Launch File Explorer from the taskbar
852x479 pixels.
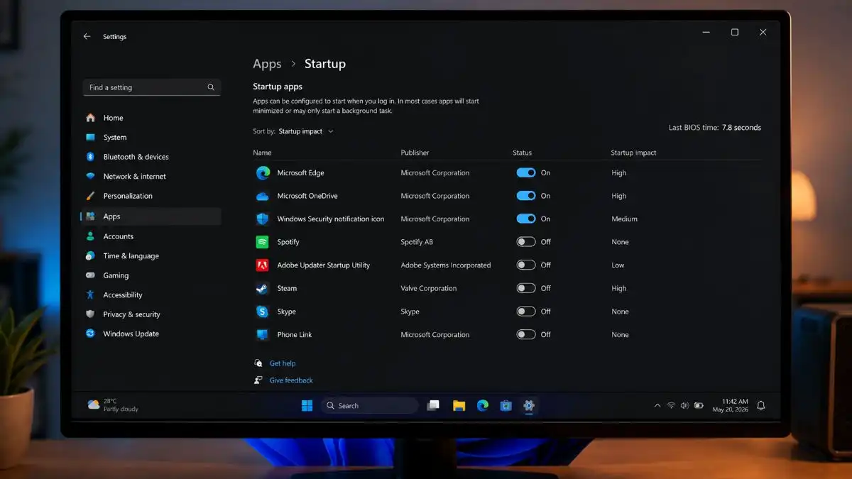tap(459, 405)
